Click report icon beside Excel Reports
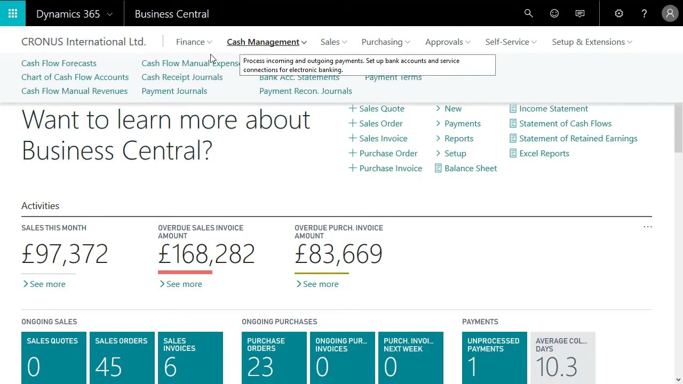 [513, 153]
